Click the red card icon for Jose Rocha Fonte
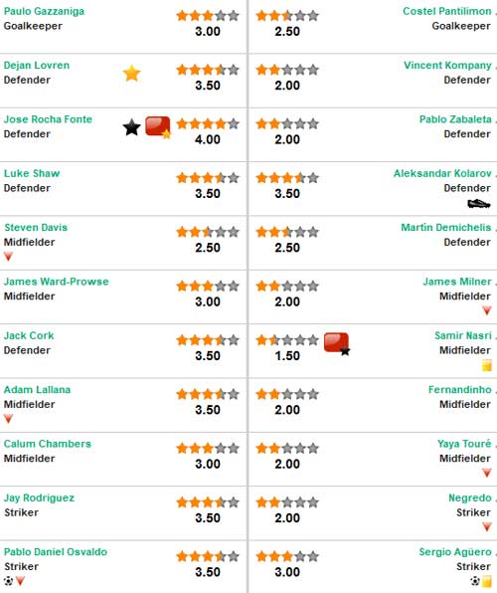497x593 pixels. (158, 127)
